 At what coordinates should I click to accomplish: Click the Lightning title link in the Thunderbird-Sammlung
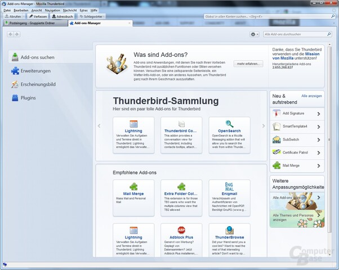(x=133, y=131)
